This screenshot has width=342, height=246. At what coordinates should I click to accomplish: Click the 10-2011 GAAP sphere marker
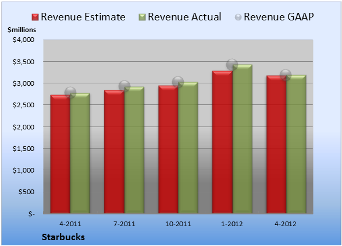178,82
